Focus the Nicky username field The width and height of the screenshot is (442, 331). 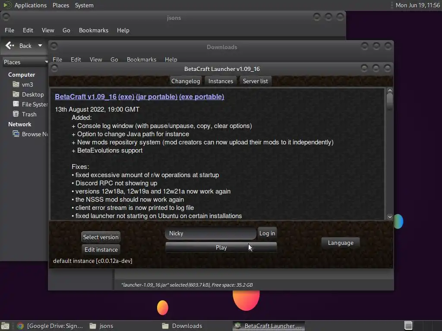click(x=211, y=233)
